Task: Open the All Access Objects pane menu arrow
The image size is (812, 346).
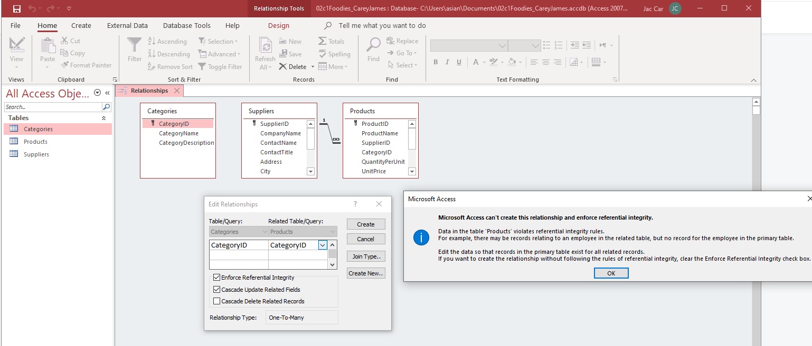Action: point(97,93)
